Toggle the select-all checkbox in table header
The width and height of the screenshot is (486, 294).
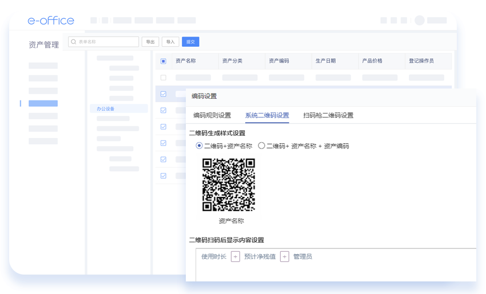coord(164,61)
